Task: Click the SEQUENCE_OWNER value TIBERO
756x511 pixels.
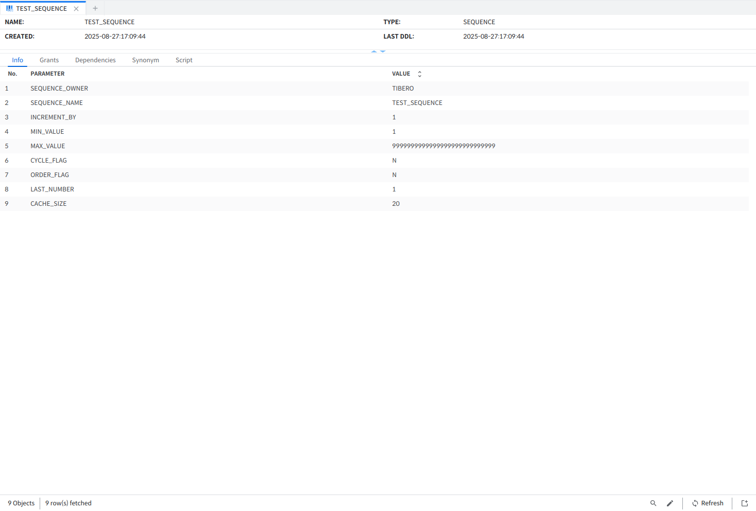Action: tap(403, 89)
